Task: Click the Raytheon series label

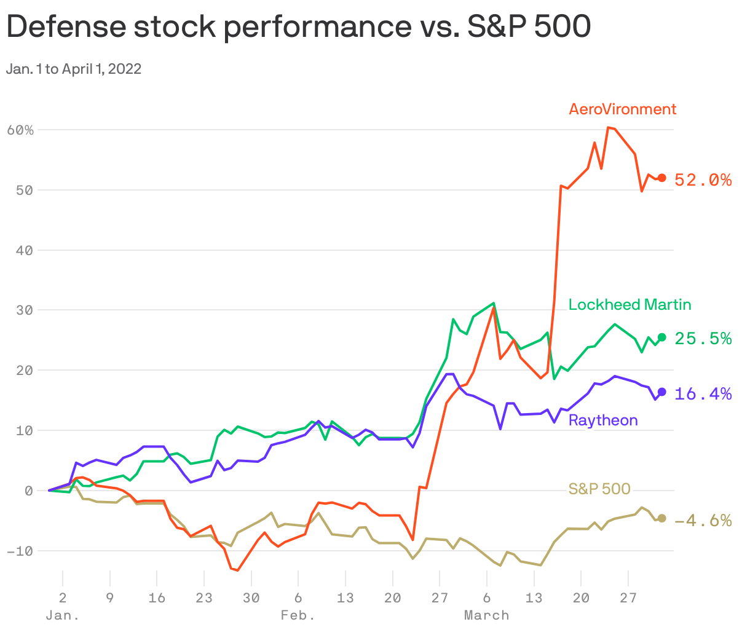Action: (603, 420)
